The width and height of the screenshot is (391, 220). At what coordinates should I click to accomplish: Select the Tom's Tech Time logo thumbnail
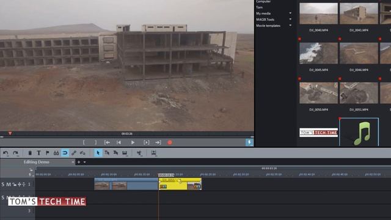click(x=318, y=133)
